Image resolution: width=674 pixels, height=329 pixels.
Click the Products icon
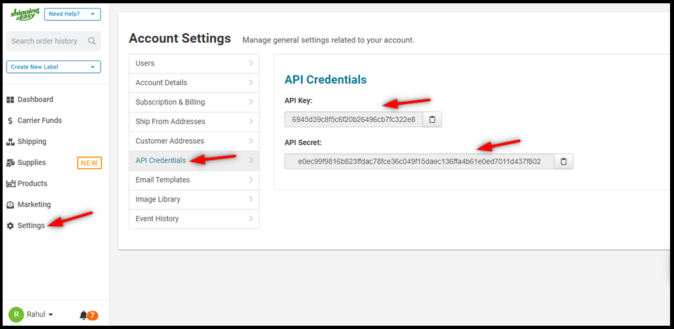(x=11, y=184)
